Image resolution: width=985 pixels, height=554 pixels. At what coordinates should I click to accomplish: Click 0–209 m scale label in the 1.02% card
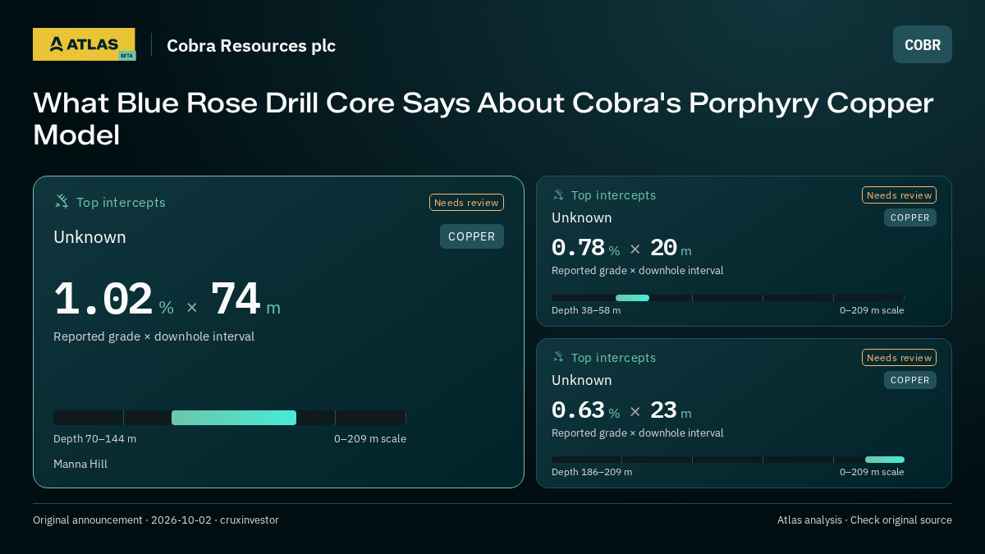(370, 439)
